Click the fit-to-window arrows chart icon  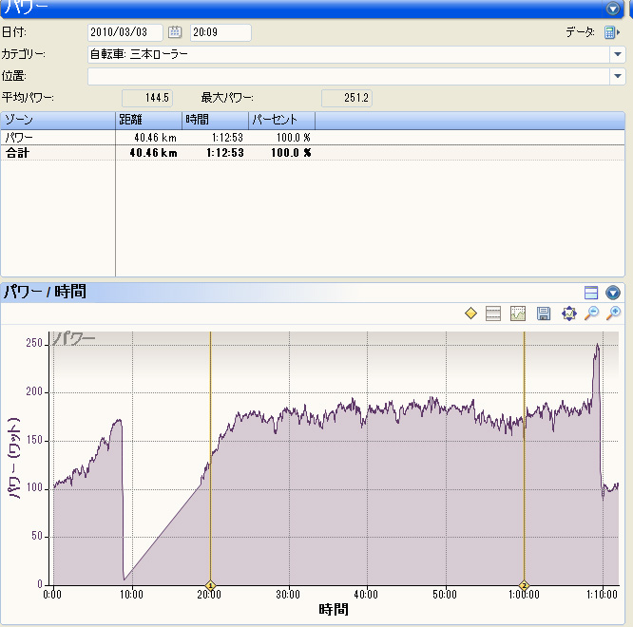pos(568,313)
